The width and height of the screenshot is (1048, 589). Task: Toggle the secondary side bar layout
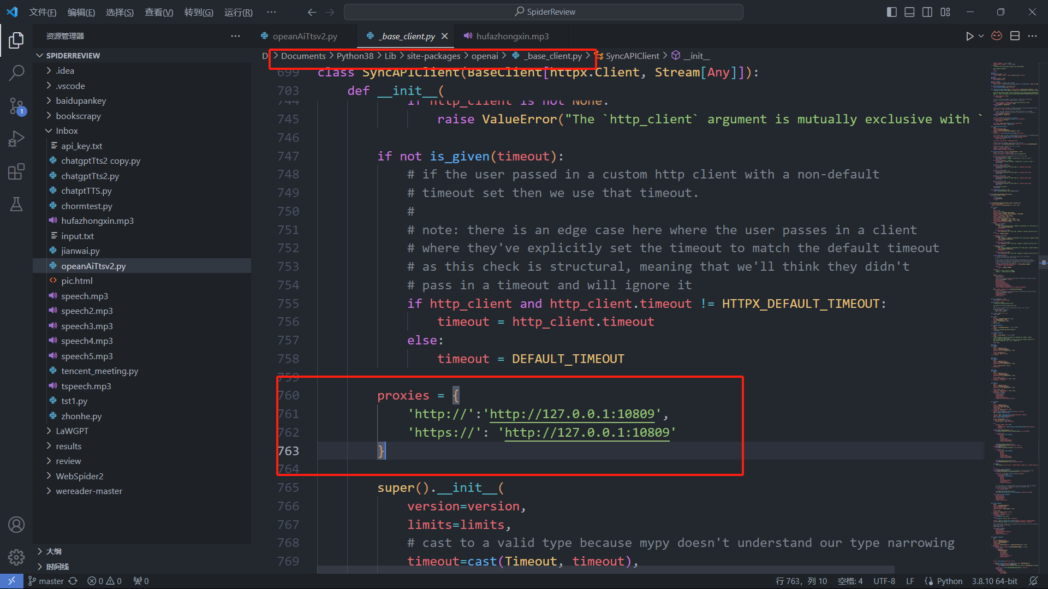927,12
